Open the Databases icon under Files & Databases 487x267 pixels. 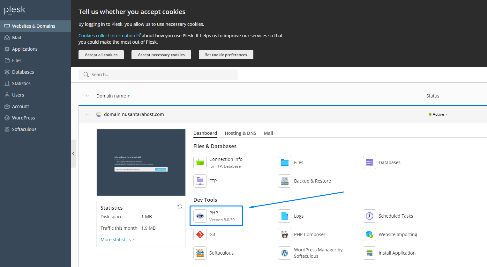369,162
